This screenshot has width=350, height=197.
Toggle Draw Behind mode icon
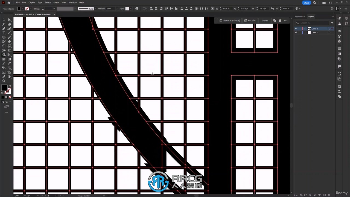coord(7,102)
